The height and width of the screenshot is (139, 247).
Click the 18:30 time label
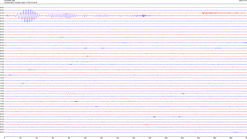(2, 107)
